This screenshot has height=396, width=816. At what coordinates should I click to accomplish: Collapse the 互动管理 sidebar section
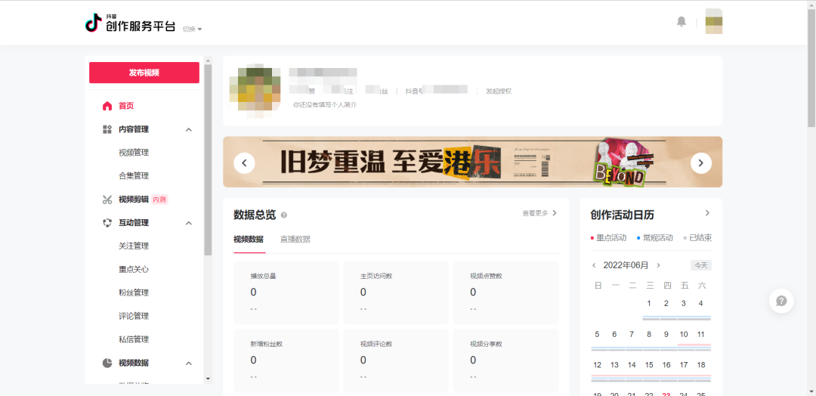pos(189,223)
